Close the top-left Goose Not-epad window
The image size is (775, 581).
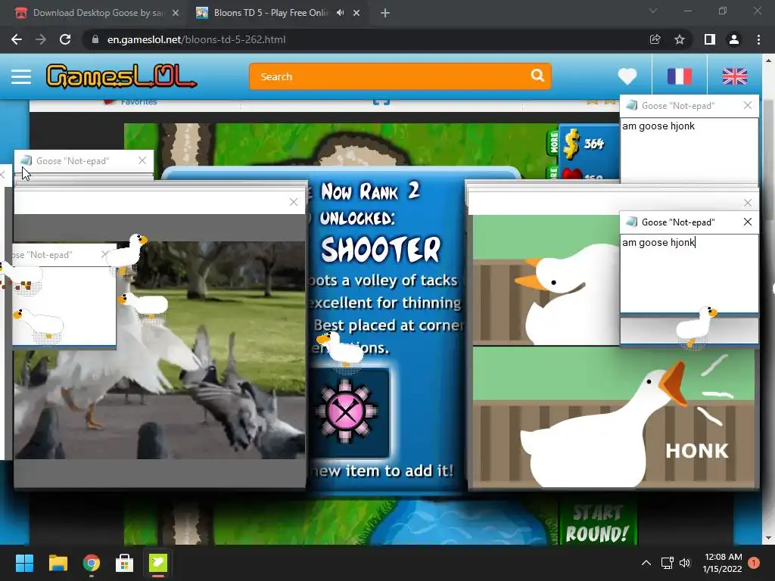pos(142,160)
